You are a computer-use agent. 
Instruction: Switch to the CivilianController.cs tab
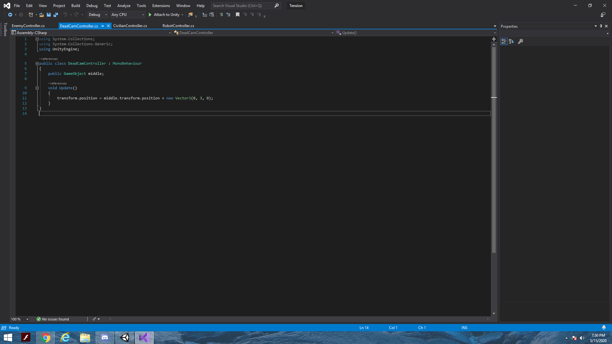130,26
